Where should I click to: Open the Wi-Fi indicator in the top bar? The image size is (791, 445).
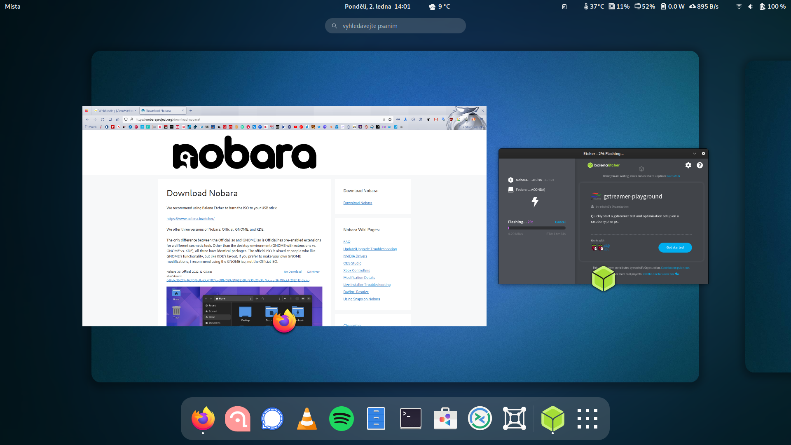point(739,7)
